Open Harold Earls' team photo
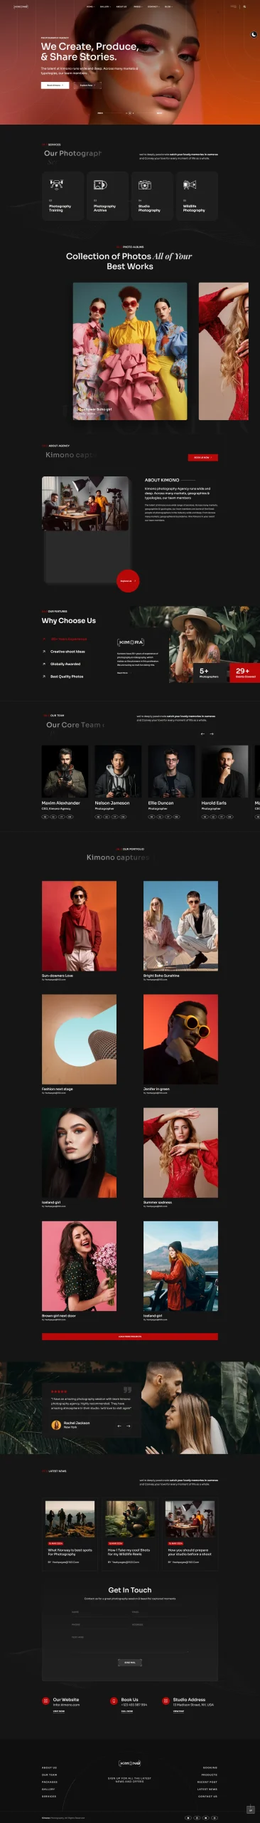 click(x=224, y=771)
